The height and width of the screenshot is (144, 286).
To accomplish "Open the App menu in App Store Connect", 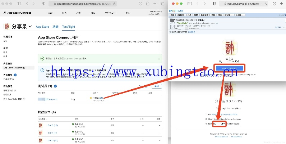I will [50, 13].
